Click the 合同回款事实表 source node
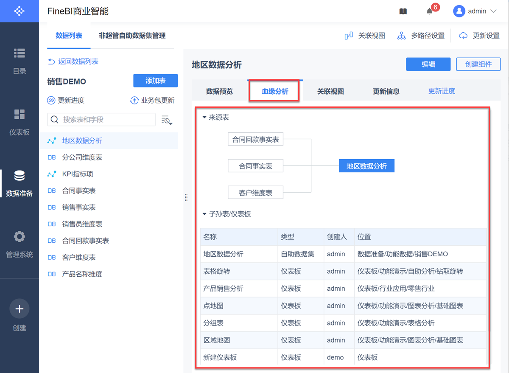Viewport: 509px width, 373px height. [x=255, y=139]
